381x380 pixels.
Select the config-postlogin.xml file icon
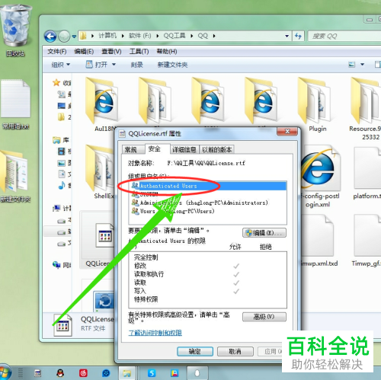tap(321, 177)
